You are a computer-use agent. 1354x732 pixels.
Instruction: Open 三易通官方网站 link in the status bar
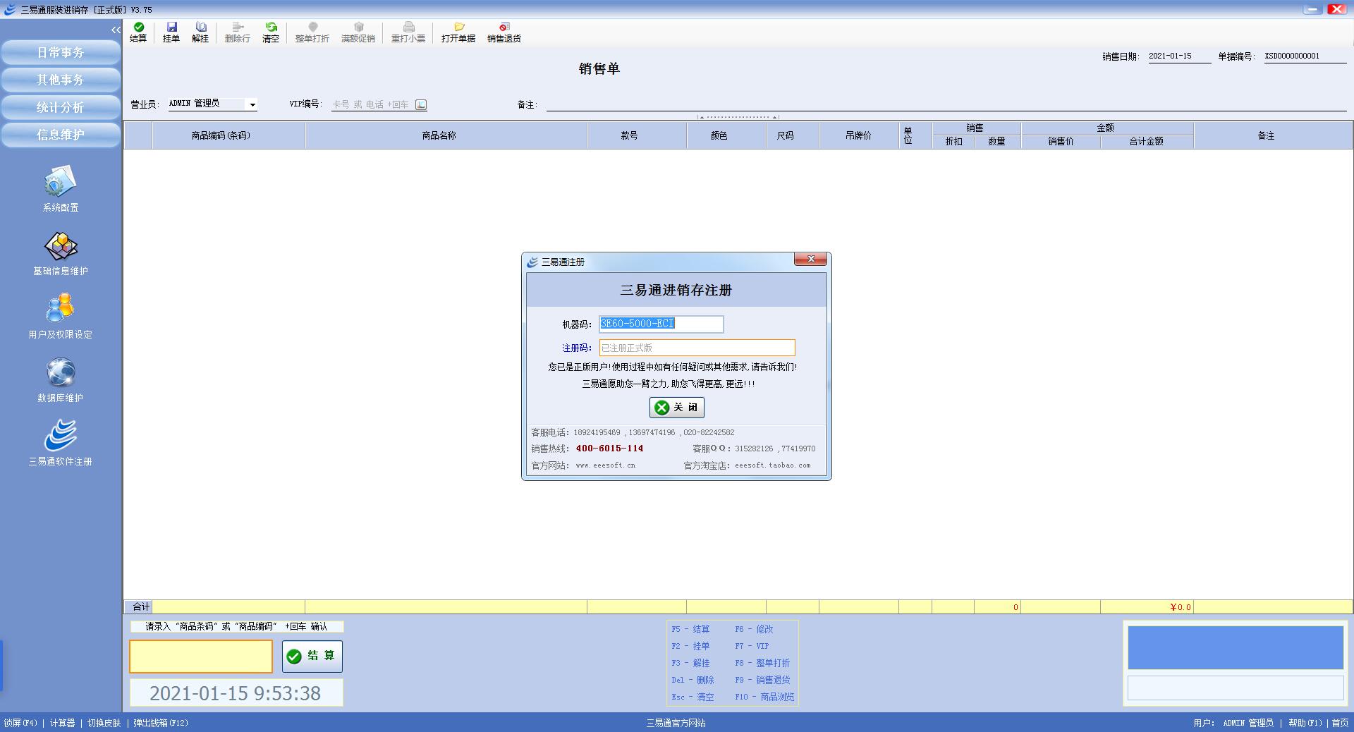pyautogui.click(x=676, y=723)
